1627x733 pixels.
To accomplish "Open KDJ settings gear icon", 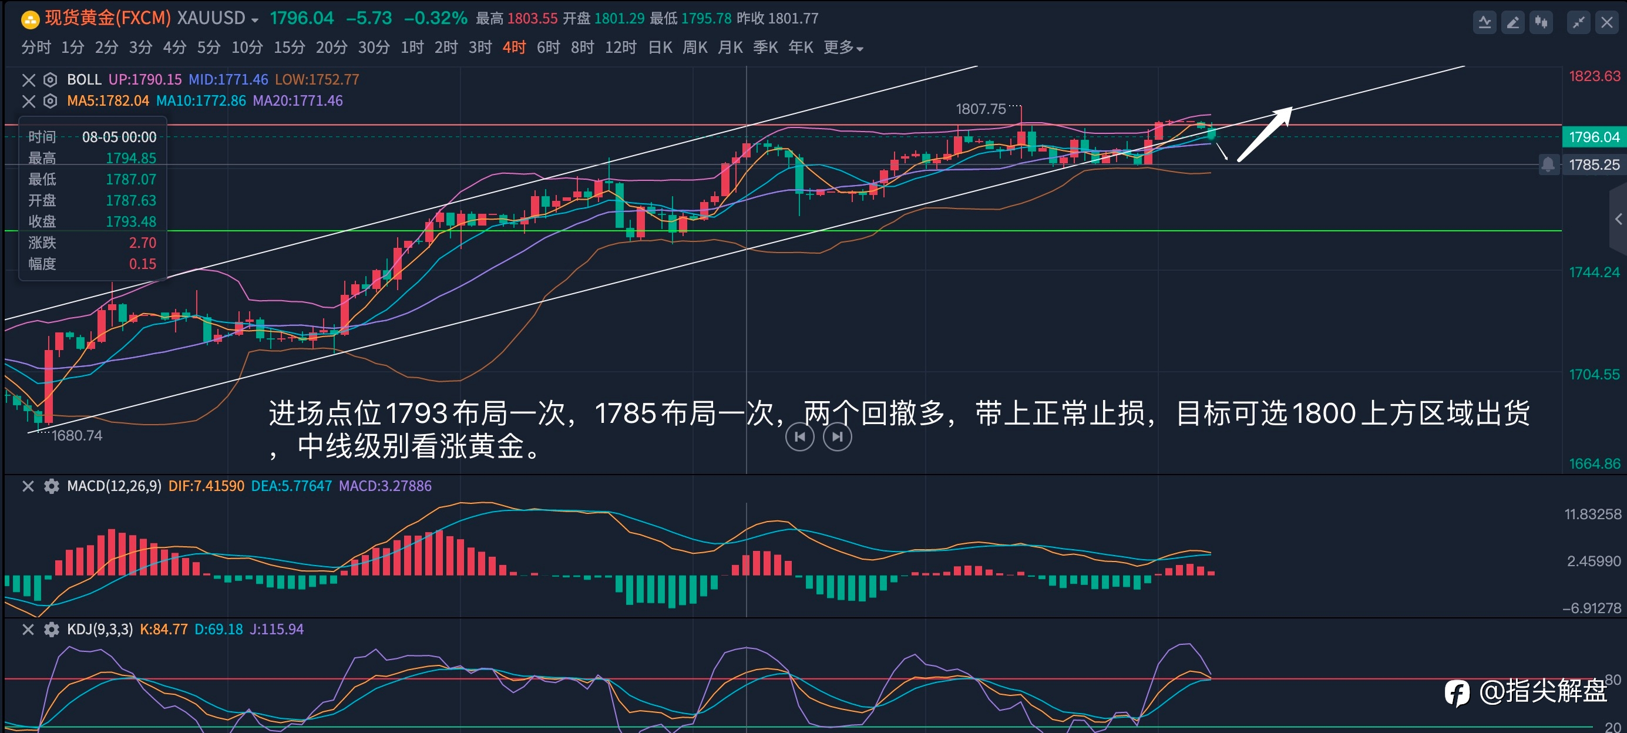I will (51, 630).
